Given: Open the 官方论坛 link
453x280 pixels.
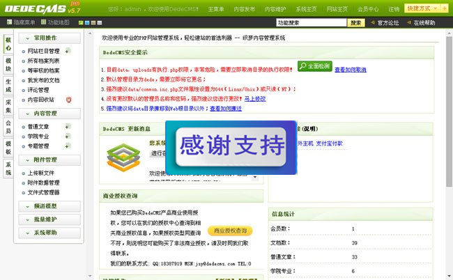Looking at the screenshot, I should point(388,22).
